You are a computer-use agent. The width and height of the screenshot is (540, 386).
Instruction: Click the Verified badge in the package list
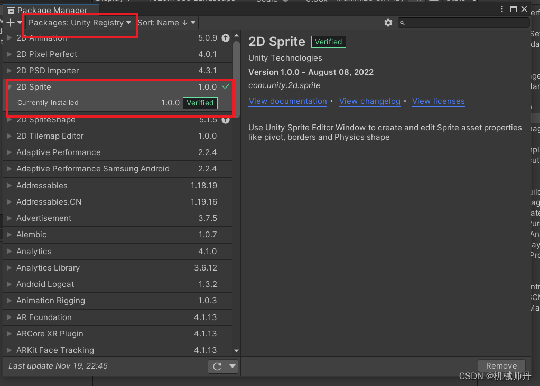[x=200, y=103]
